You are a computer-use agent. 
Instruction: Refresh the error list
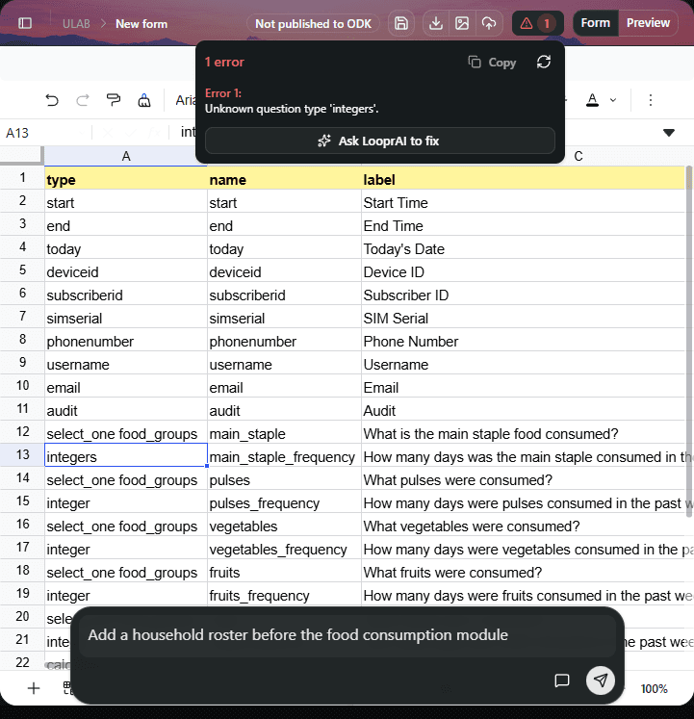pyautogui.click(x=544, y=62)
